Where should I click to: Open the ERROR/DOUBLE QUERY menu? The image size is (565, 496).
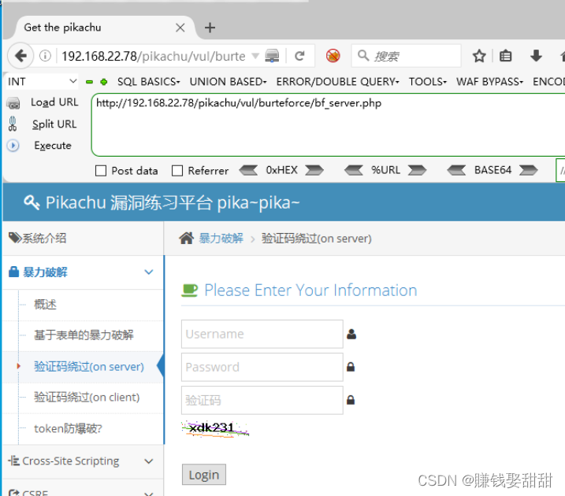coord(337,82)
